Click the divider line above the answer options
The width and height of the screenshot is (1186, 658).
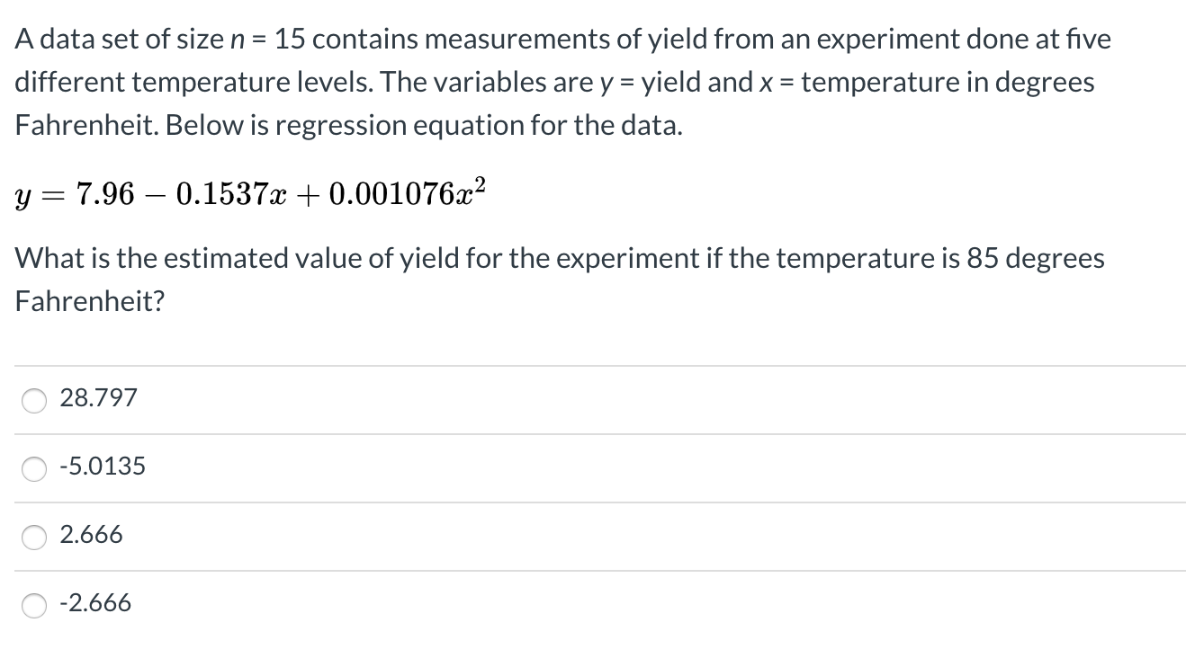(x=593, y=365)
